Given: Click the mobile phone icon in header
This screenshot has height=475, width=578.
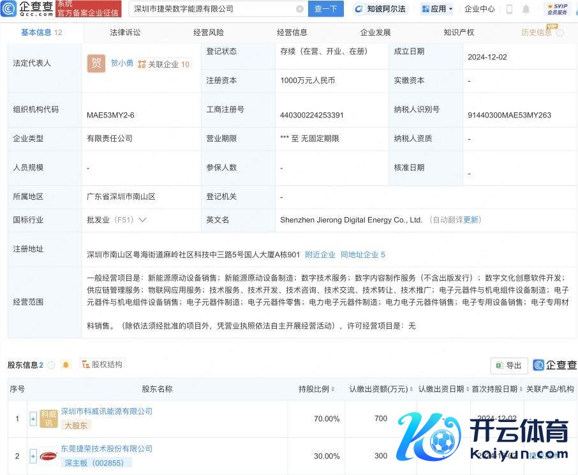Looking at the screenshot, I should pos(509,9).
